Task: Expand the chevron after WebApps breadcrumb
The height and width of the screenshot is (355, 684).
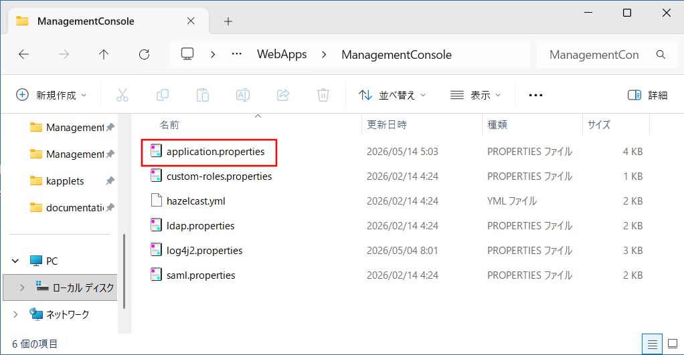Action: (x=324, y=54)
